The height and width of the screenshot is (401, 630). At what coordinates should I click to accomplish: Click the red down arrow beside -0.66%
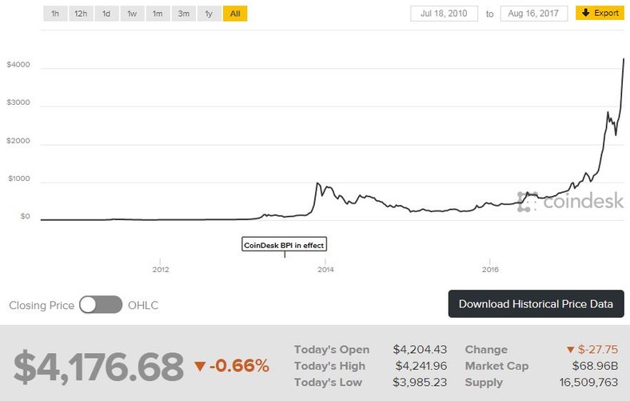point(200,367)
